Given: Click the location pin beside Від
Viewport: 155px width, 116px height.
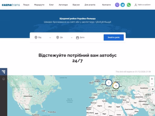Looking at the screenshot, I should [36, 37].
